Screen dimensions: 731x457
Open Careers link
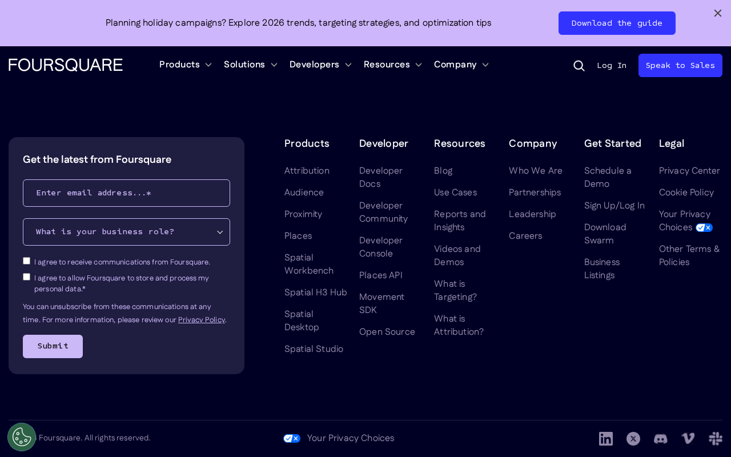(525, 236)
